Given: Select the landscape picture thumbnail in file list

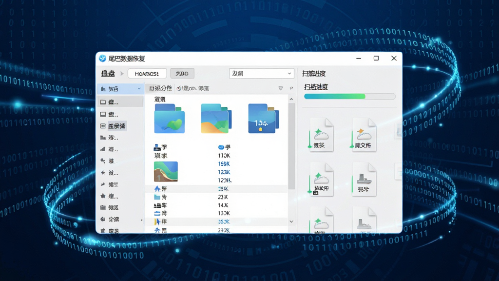Looking at the screenshot, I should (x=166, y=171).
